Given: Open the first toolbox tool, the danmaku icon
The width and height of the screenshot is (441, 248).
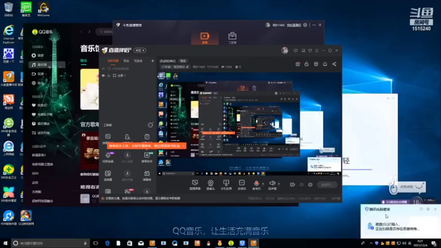Looking at the screenshot, I should [x=108, y=137].
